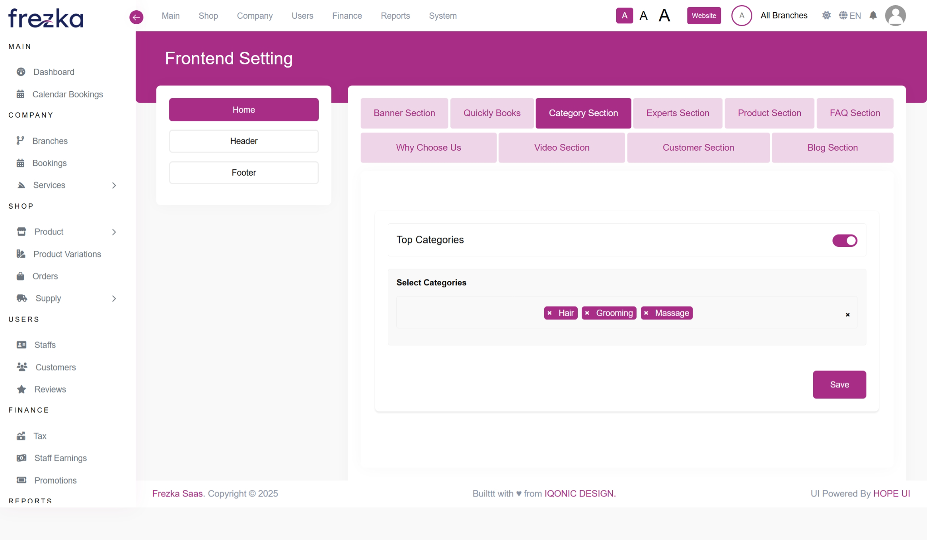Expand the Services submenu chevron

(114, 185)
